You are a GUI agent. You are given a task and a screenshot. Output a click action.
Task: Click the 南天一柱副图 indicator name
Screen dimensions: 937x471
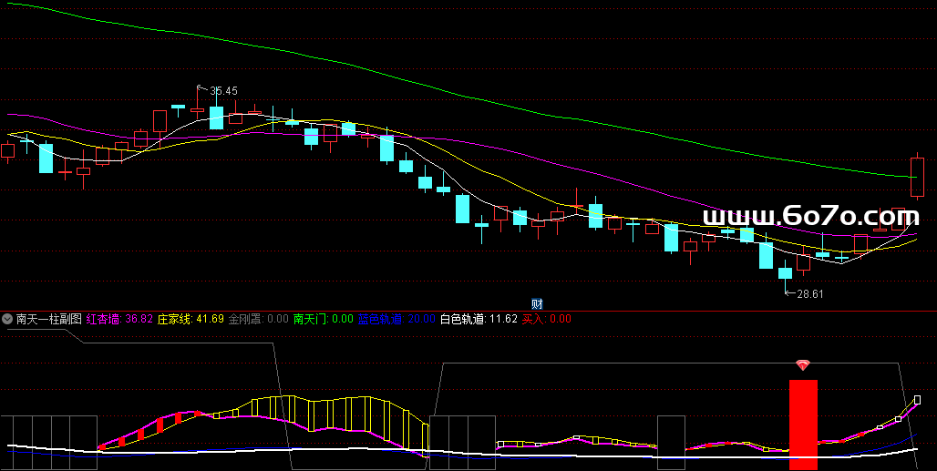pyautogui.click(x=48, y=320)
